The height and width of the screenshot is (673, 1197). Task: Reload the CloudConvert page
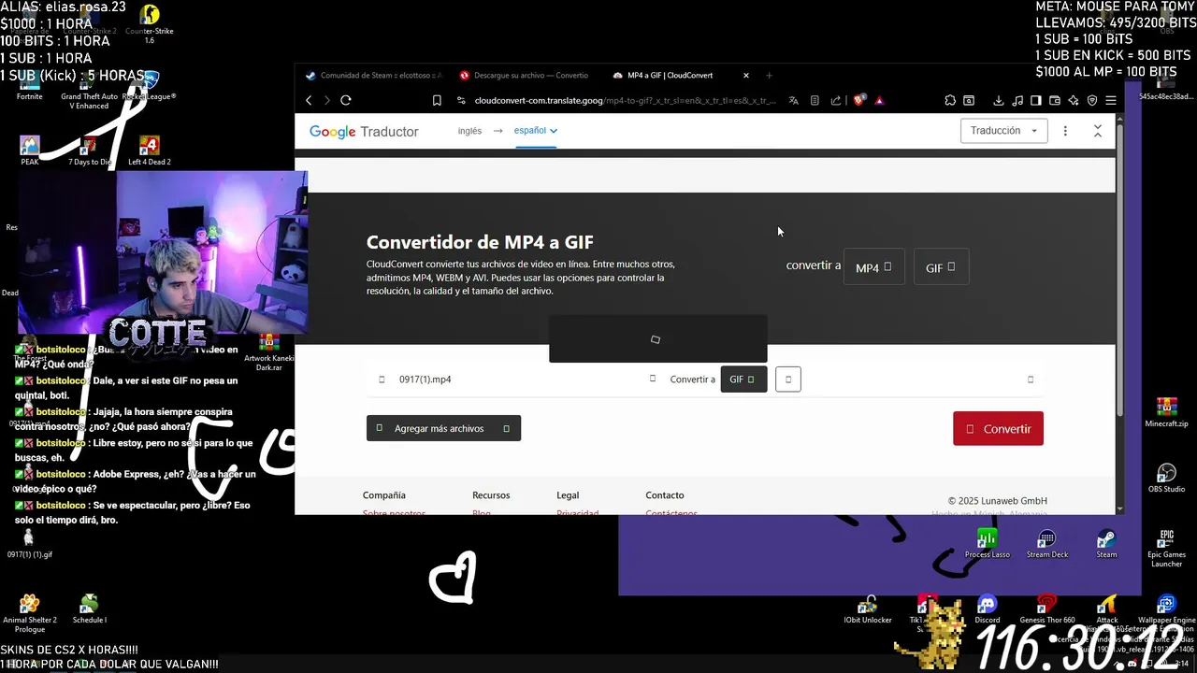tap(346, 100)
